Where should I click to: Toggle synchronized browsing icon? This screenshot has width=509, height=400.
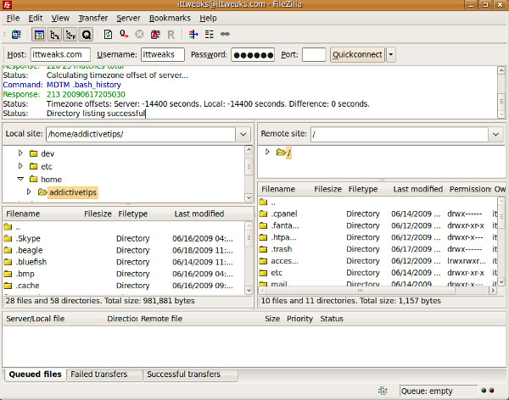coord(225,34)
